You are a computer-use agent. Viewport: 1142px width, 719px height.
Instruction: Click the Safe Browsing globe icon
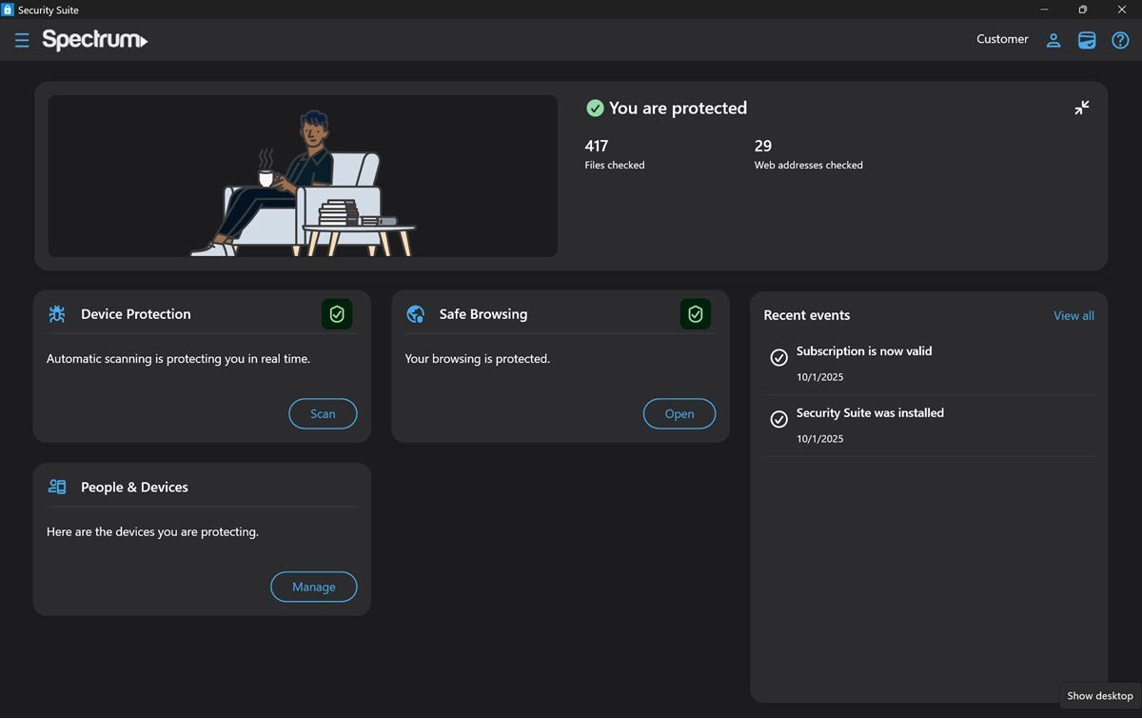pos(415,314)
